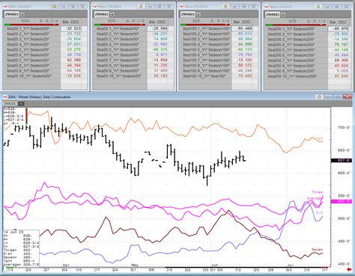Image resolution: width=355 pixels, height=276 pixels.
Task: Select row Sea200.10_Yr Season200
Action: click(x=296, y=76)
